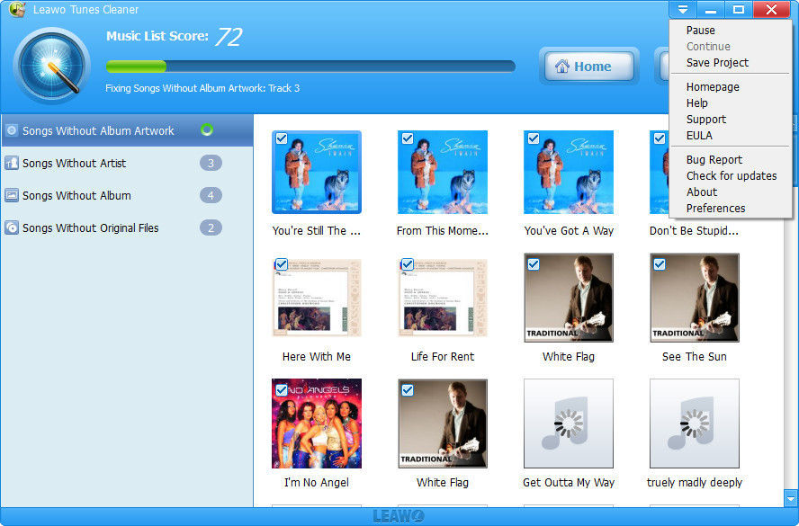Click the Music List Score value 72
This screenshot has width=799, height=526.
[x=229, y=37]
